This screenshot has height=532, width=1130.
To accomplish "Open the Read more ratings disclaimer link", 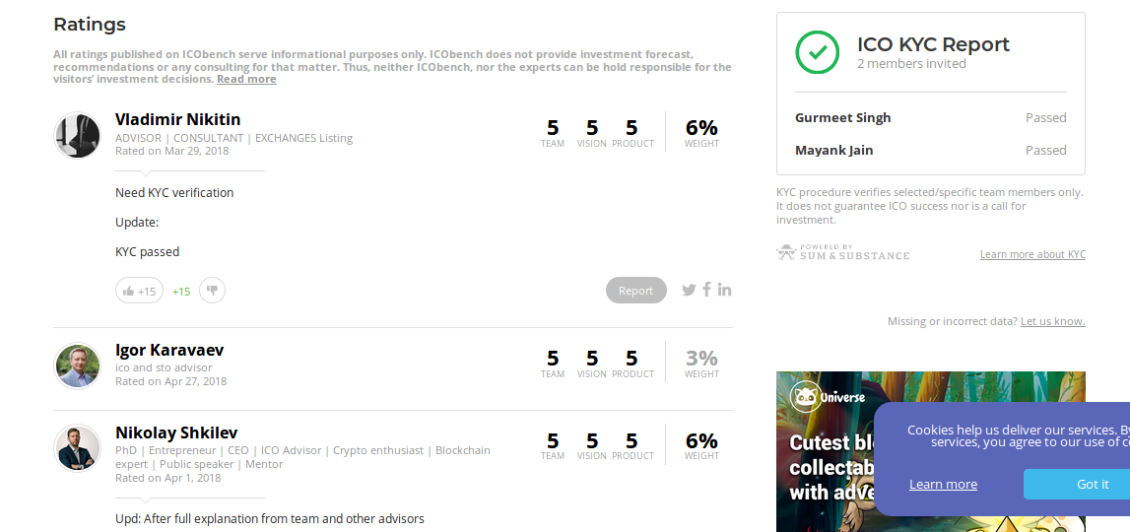I will click(x=246, y=79).
